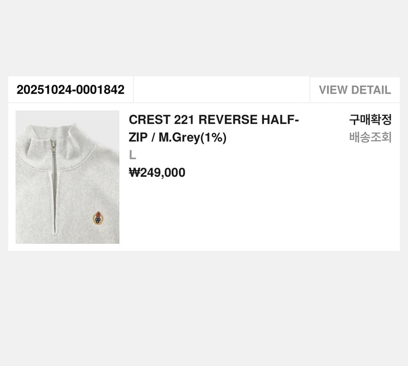This screenshot has width=408, height=366.
Task: Open the CREST 221 REVERSE HALF-ZIP title
Action: [214, 128]
